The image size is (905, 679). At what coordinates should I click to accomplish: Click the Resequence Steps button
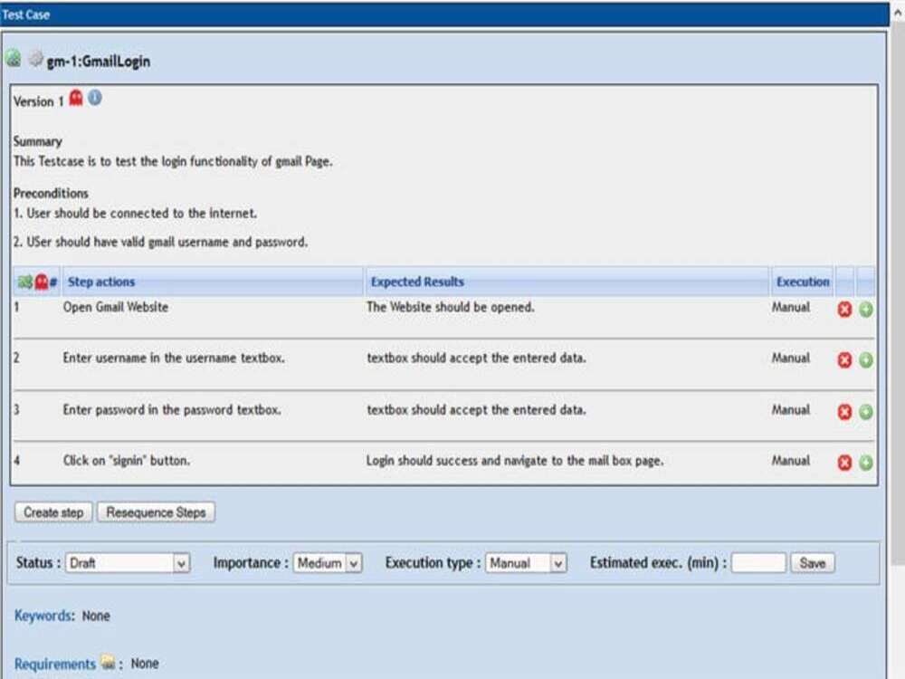click(156, 512)
